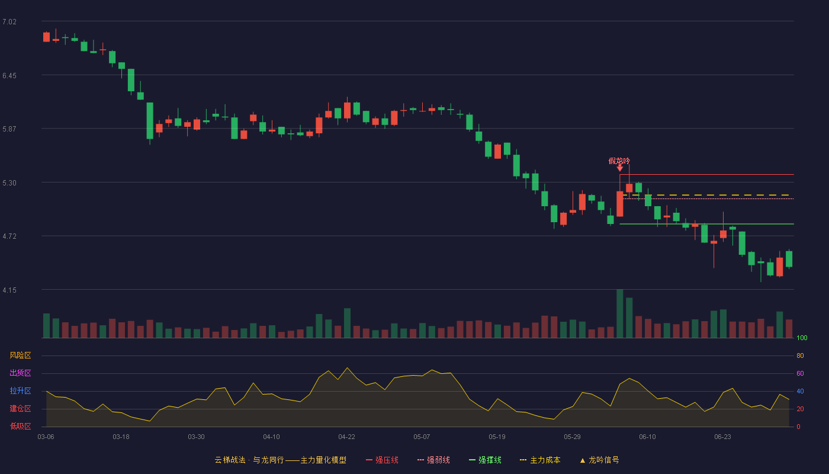
Task: Click the 低吸区 zone label
Action: pos(20,426)
